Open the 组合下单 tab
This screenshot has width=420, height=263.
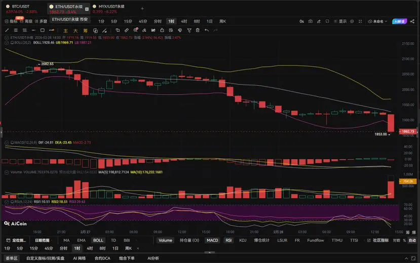point(127,258)
